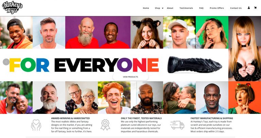Open the shopping cart icon
The height and width of the screenshot is (138, 261).
(255, 8)
